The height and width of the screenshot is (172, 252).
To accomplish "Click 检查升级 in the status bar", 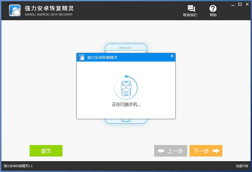I will 242,166.
